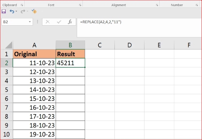202x140 pixels.
Task: Click the Enter checkmark in formula bar
Action: pos(59,22)
